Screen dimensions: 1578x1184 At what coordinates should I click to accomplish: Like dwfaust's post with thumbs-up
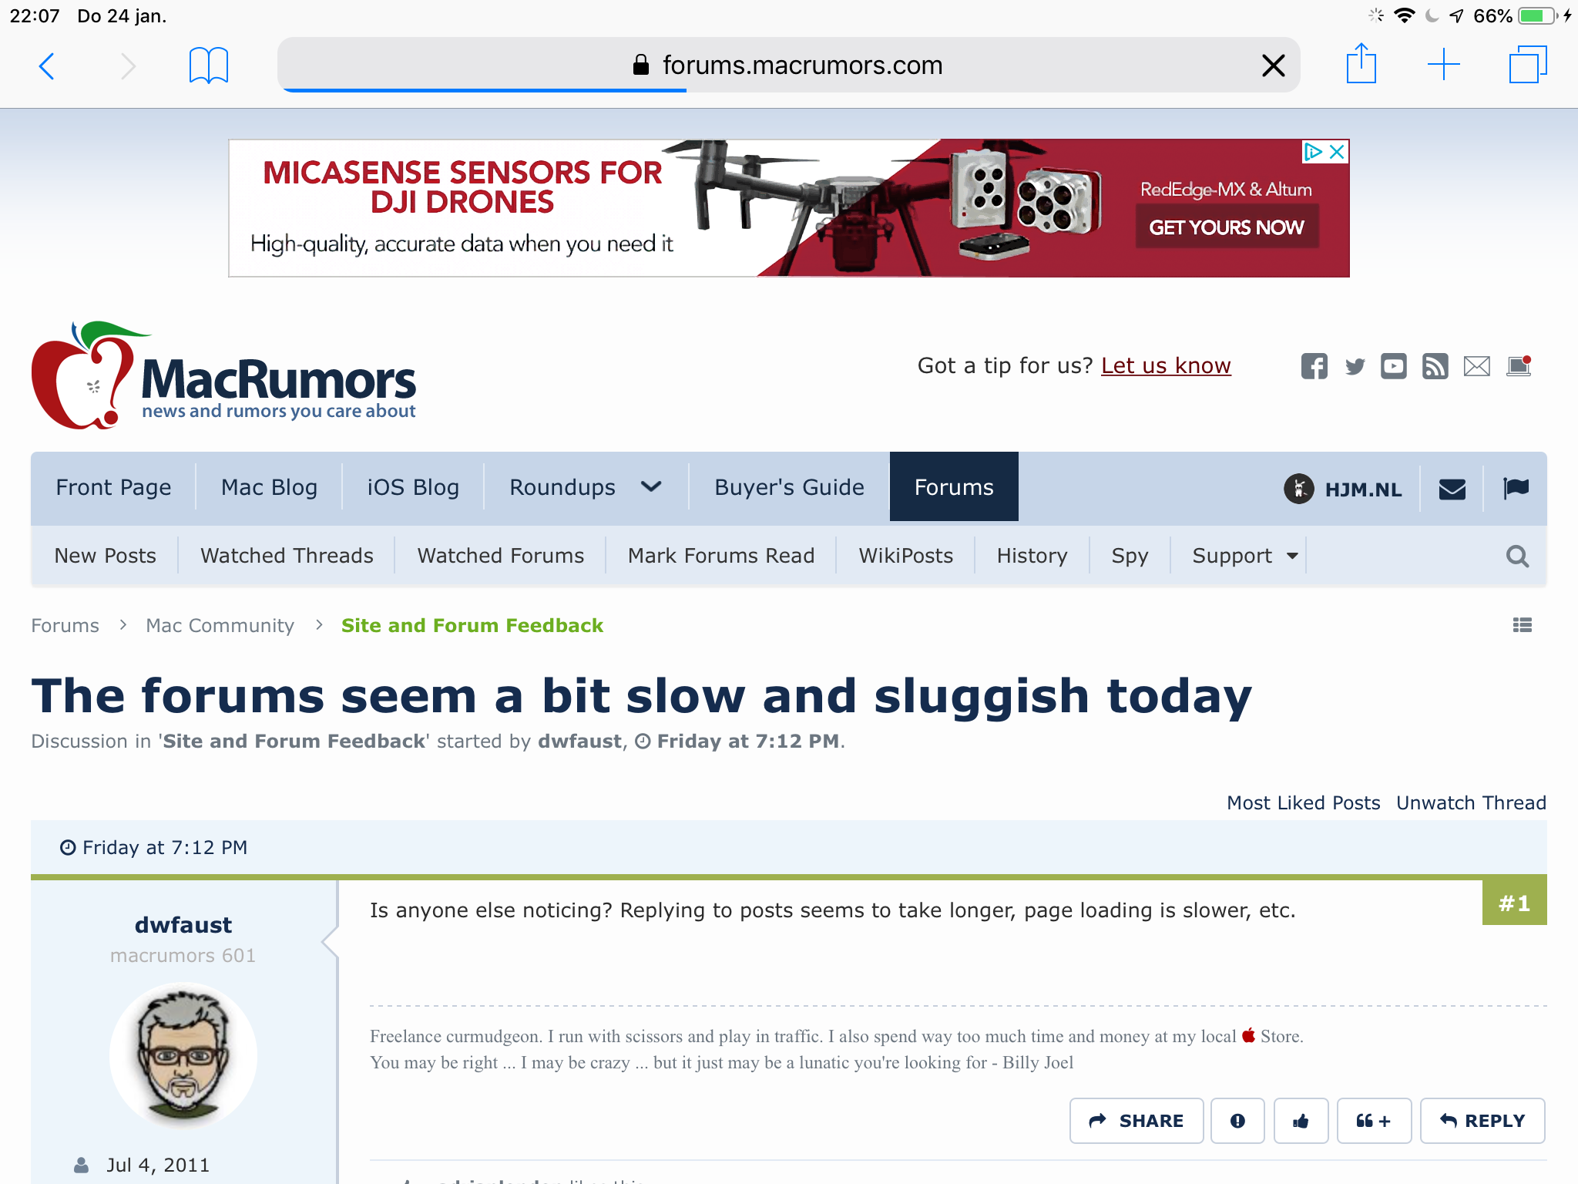(1301, 1121)
